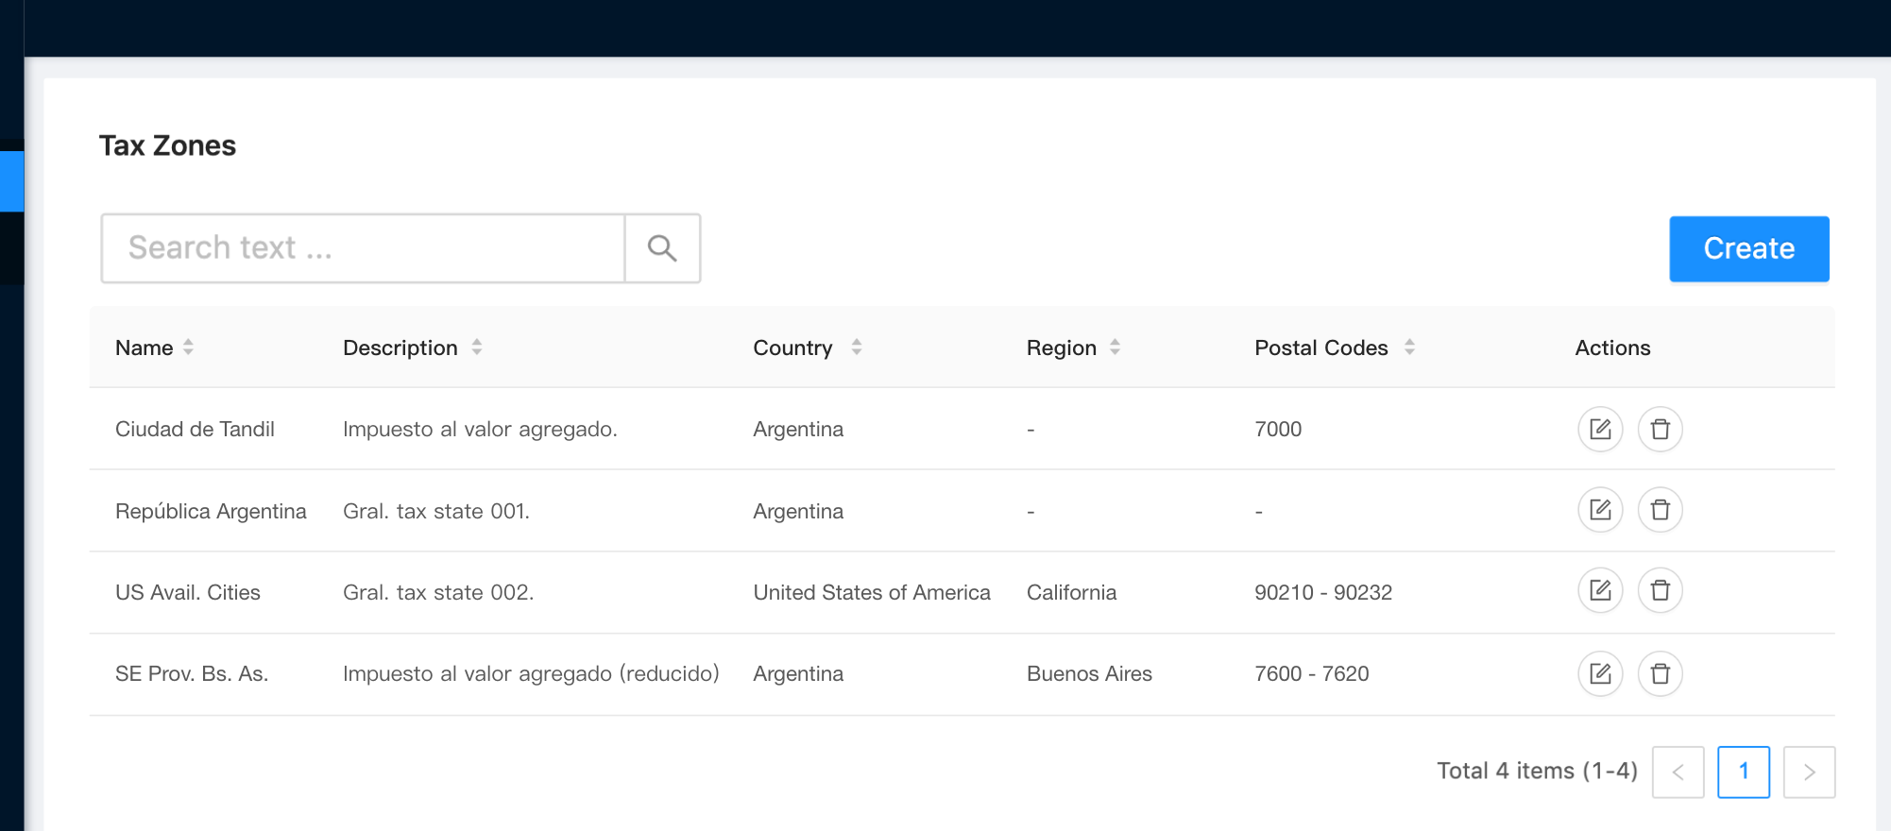Image resolution: width=1891 pixels, height=831 pixels.
Task: Focus the Search text input field
Action: [364, 248]
